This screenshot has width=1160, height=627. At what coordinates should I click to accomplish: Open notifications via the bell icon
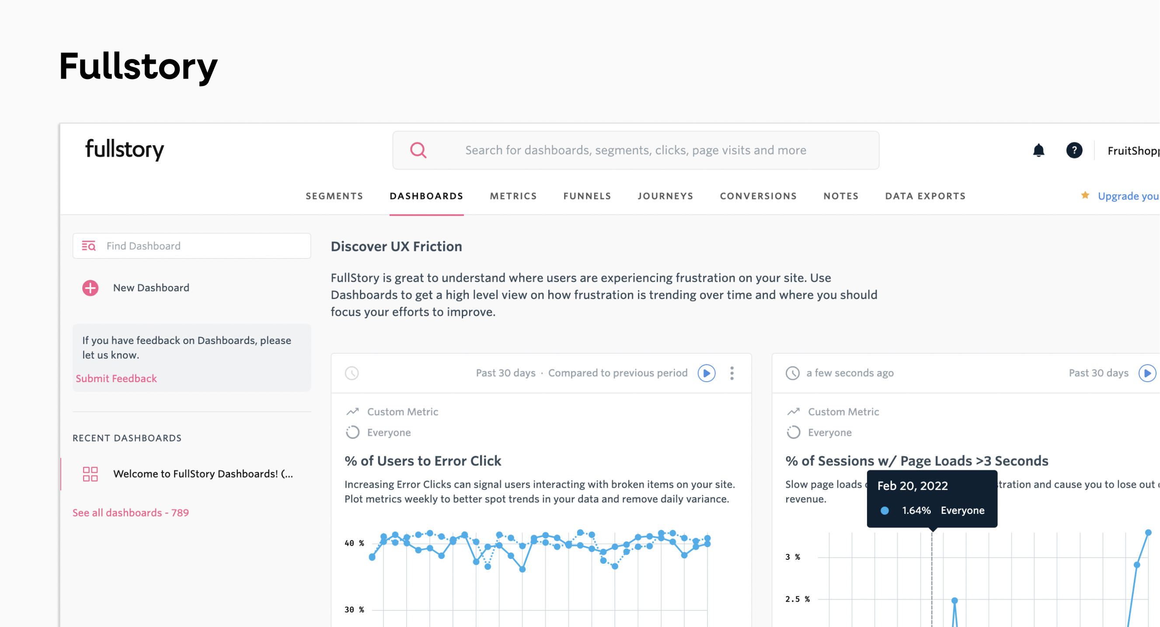(1038, 150)
